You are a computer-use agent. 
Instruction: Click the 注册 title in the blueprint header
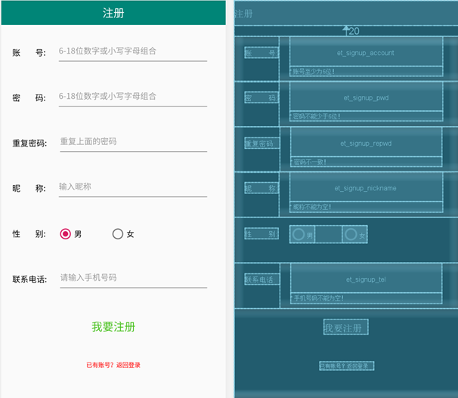pyautogui.click(x=243, y=14)
